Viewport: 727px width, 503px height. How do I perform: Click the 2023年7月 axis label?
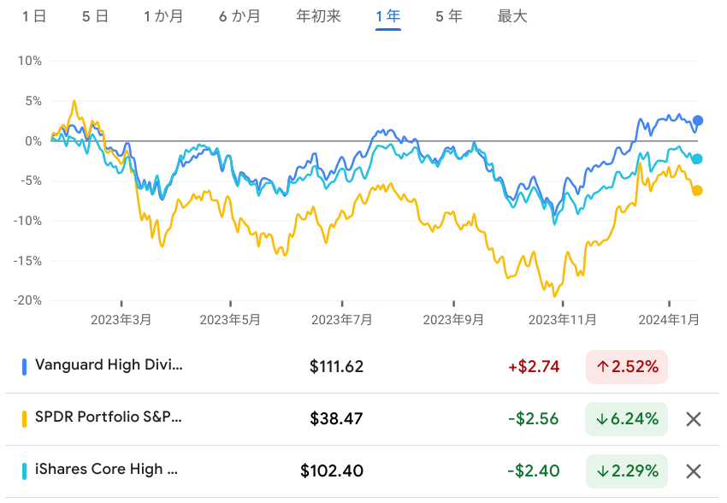(x=342, y=320)
